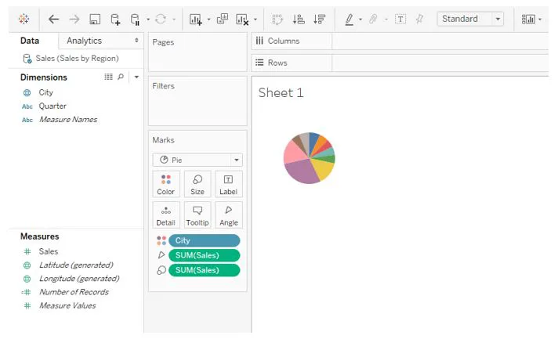Viewport: 558px width, 346px height.
Task: Click the color icon beside City pill
Action: click(x=161, y=241)
